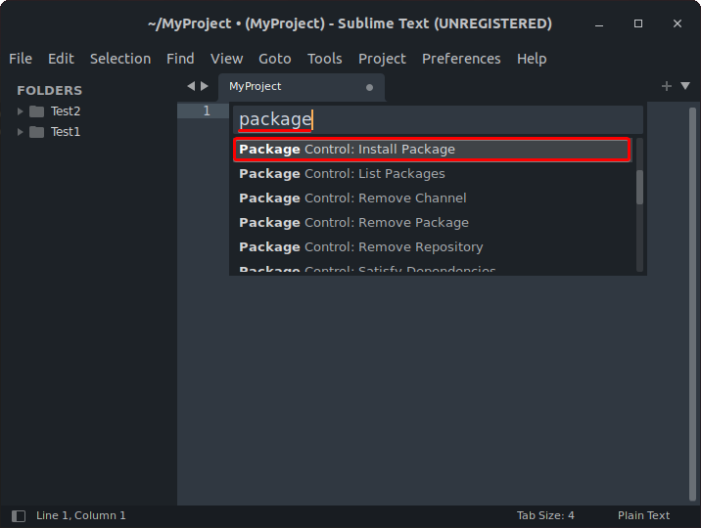Open the Tools menu

coord(325,59)
